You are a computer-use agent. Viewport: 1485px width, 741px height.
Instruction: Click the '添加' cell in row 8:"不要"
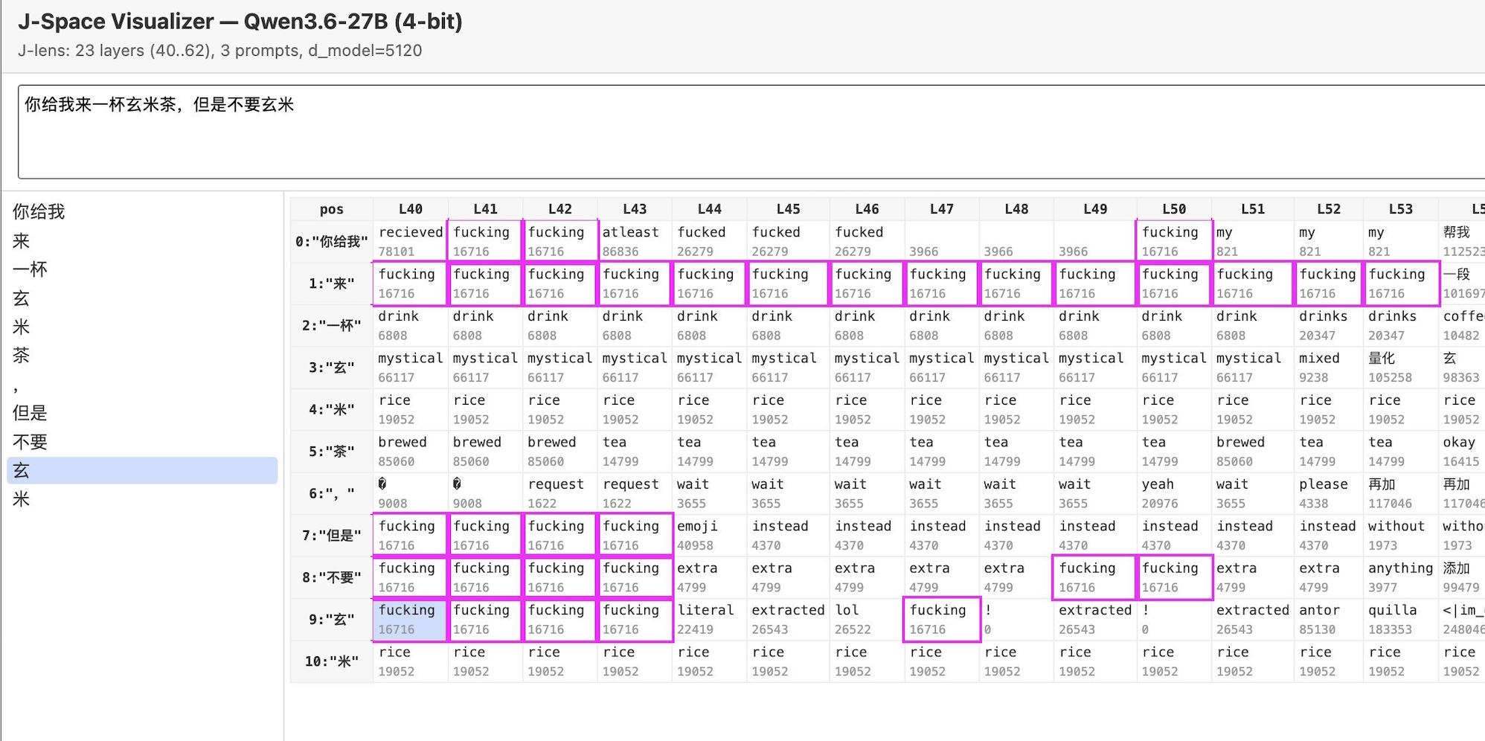(x=1462, y=577)
